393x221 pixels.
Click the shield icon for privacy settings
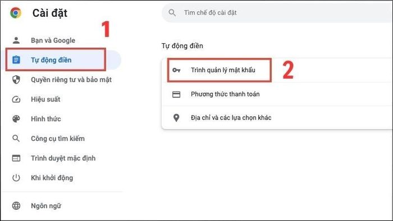[x=16, y=80]
